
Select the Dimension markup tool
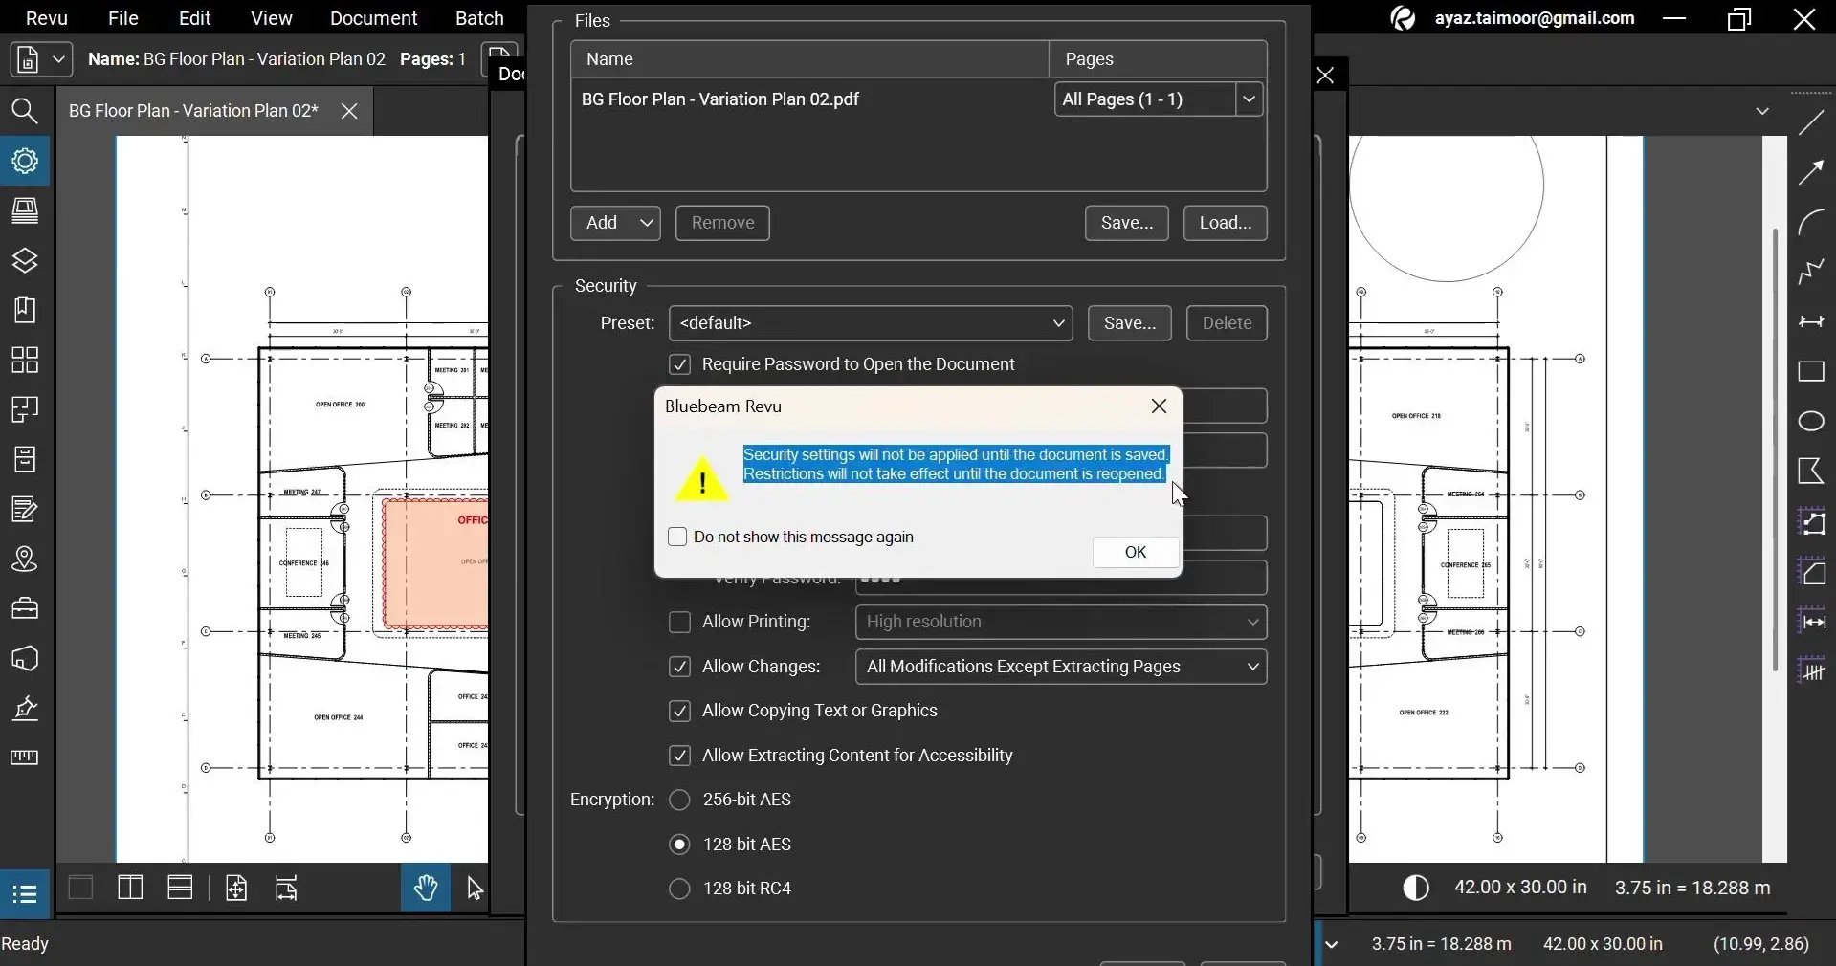[1811, 321]
